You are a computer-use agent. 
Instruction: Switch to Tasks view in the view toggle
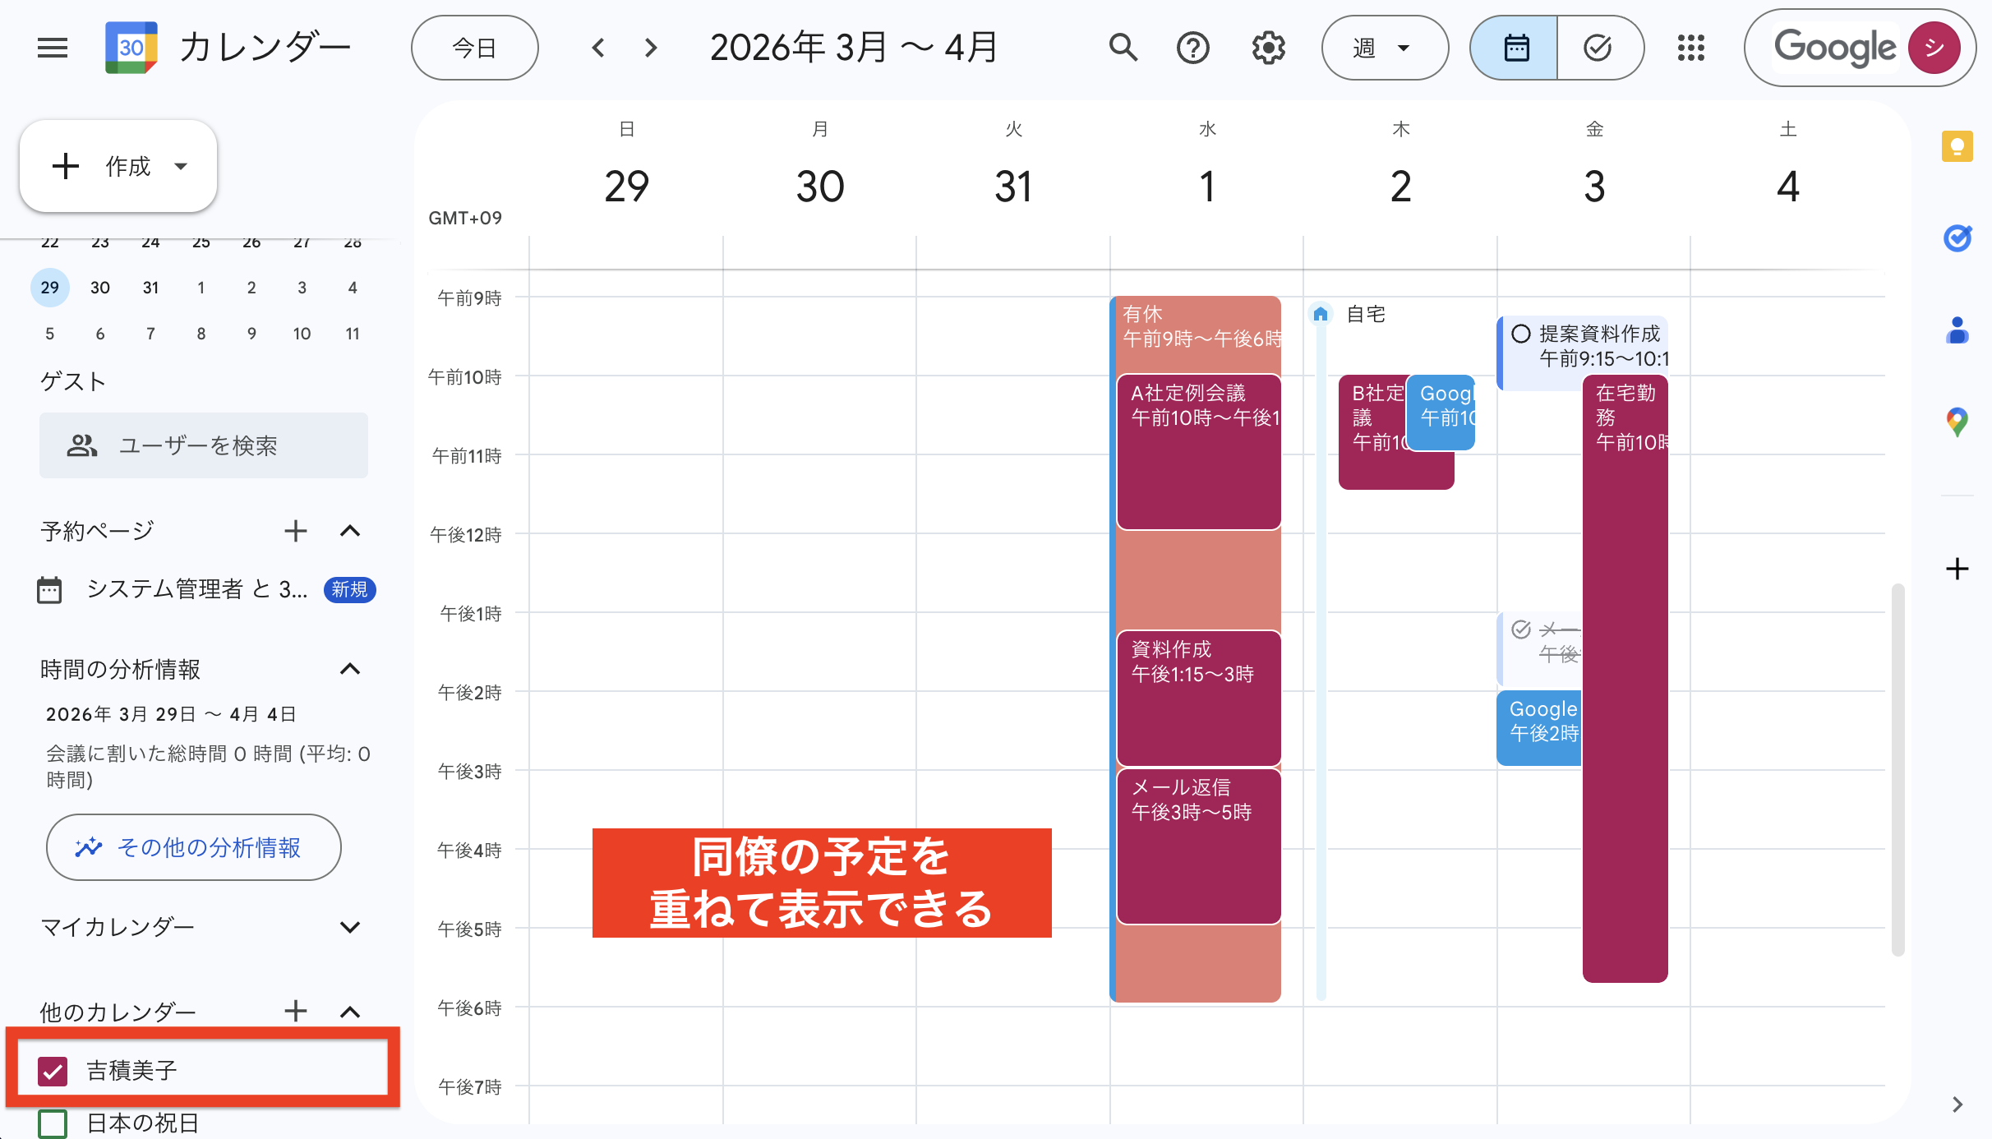coord(1598,47)
